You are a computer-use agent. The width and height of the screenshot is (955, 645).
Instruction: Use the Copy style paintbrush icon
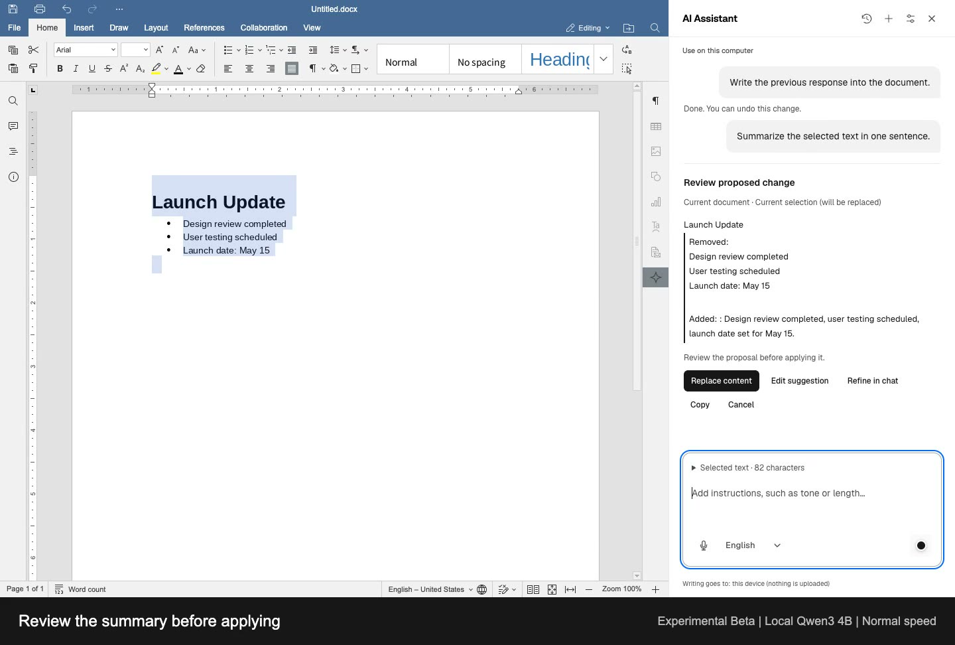pos(33,68)
